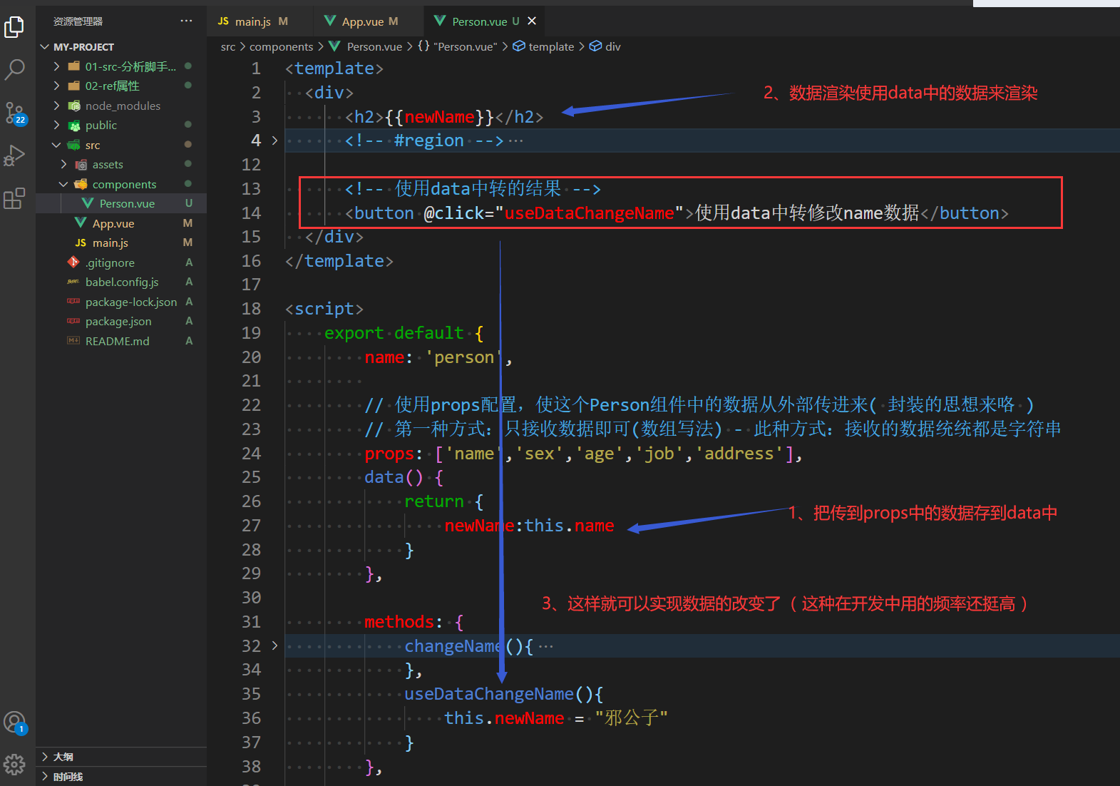This screenshot has width=1120, height=786.
Task: Open README.md in explorer
Action: (121, 341)
